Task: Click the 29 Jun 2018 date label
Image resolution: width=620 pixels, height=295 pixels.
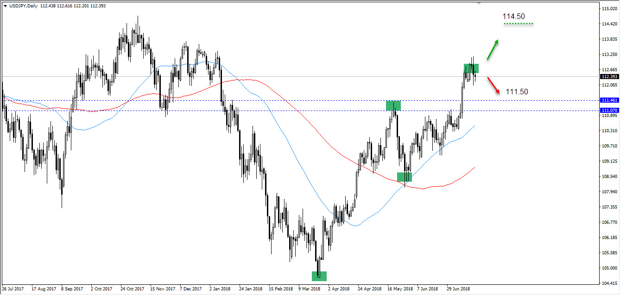Action: click(457, 289)
